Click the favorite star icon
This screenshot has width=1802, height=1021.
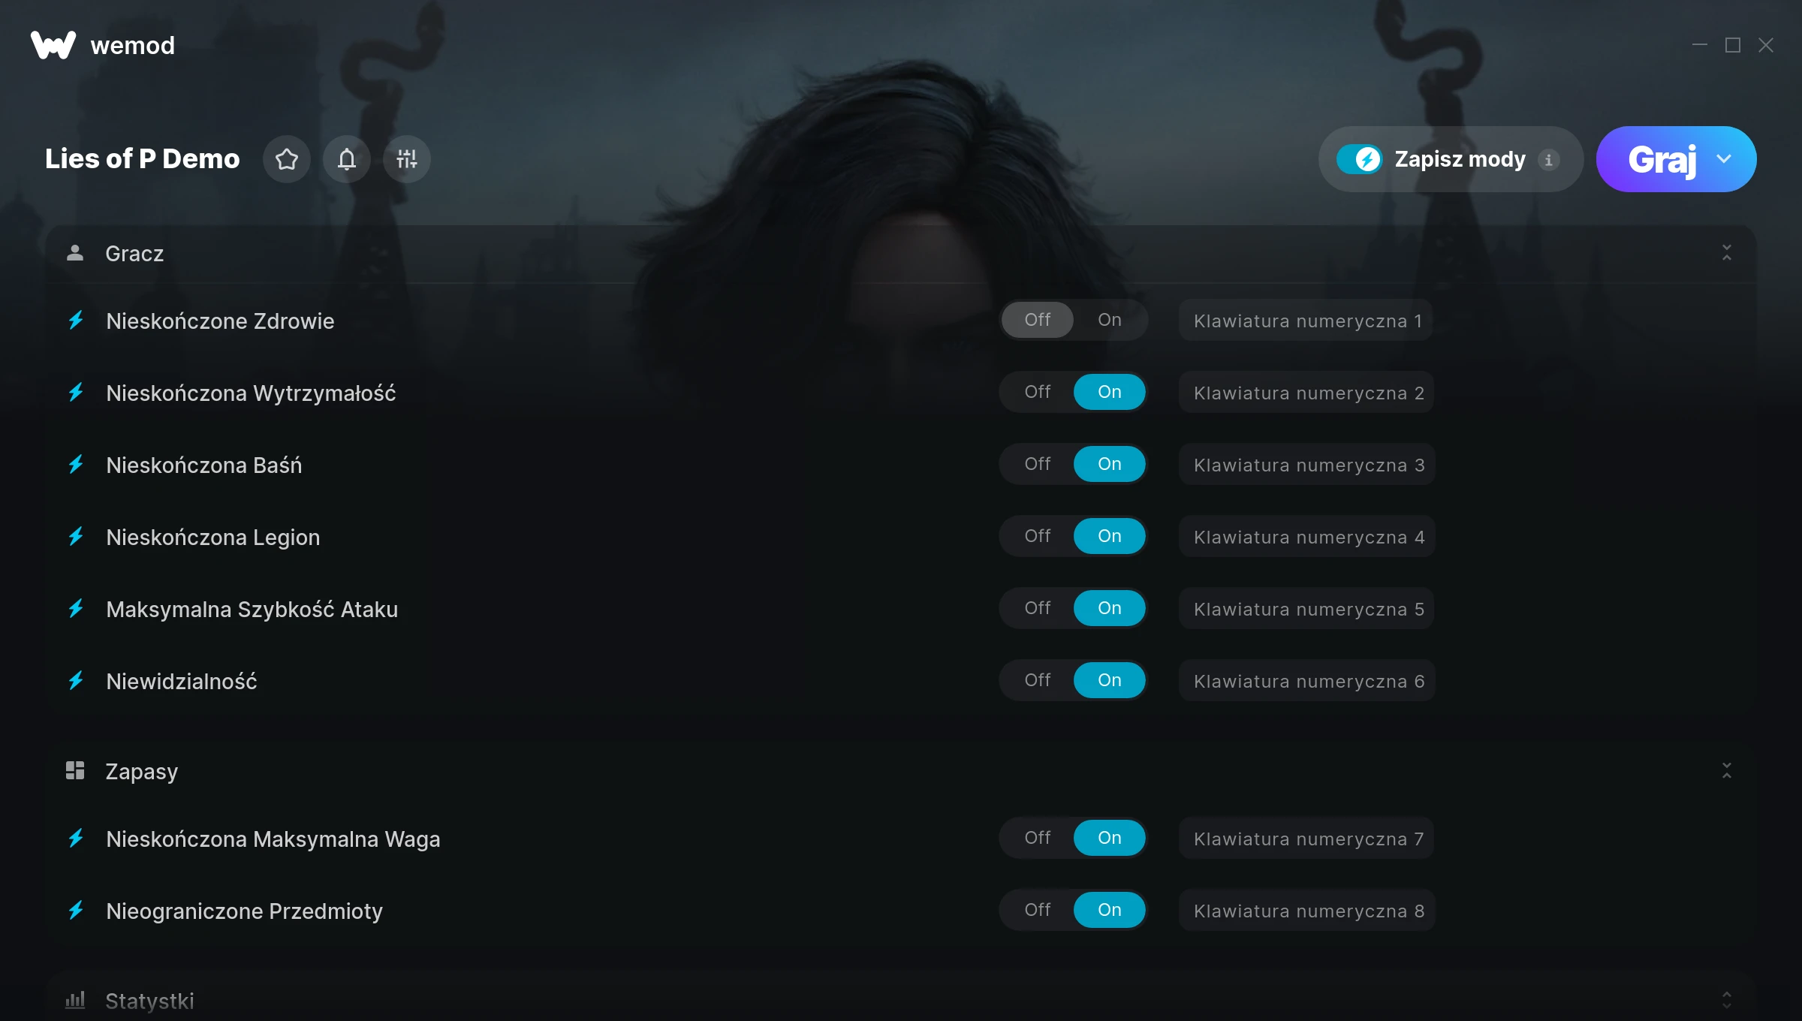tap(287, 159)
